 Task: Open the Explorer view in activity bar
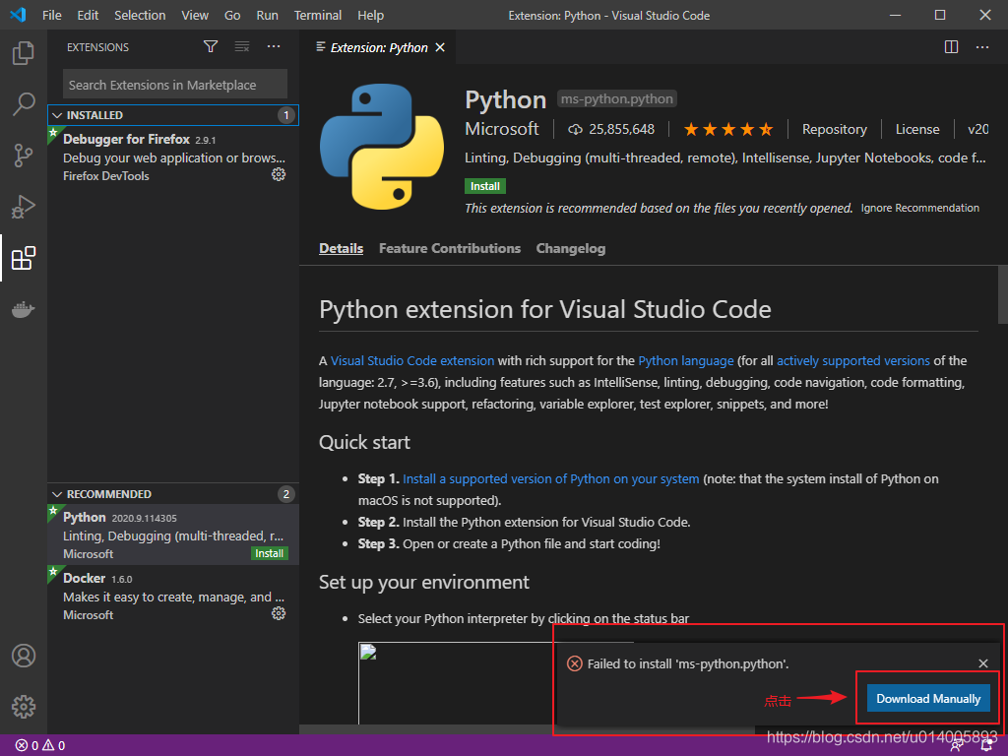click(24, 53)
